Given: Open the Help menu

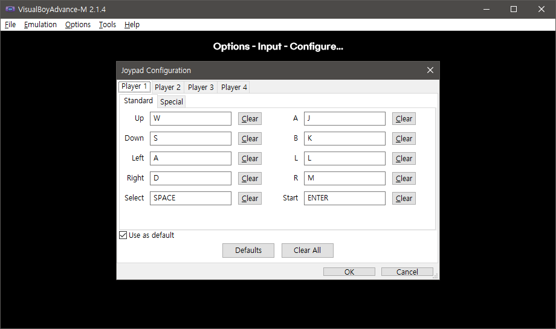Looking at the screenshot, I should tap(132, 24).
